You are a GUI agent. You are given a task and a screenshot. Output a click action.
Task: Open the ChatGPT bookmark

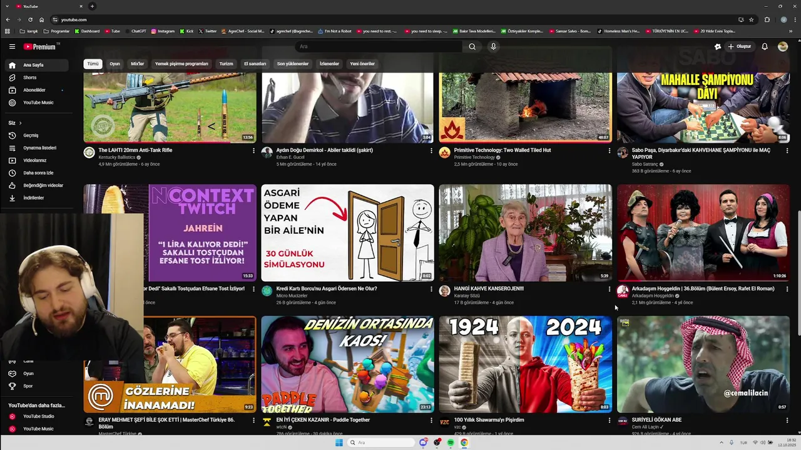click(x=135, y=31)
